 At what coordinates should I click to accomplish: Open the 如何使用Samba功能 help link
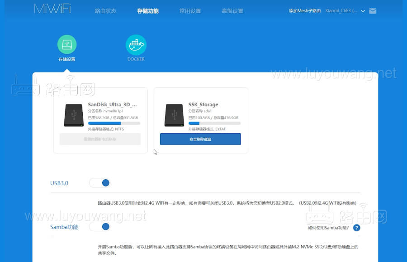pos(328,228)
